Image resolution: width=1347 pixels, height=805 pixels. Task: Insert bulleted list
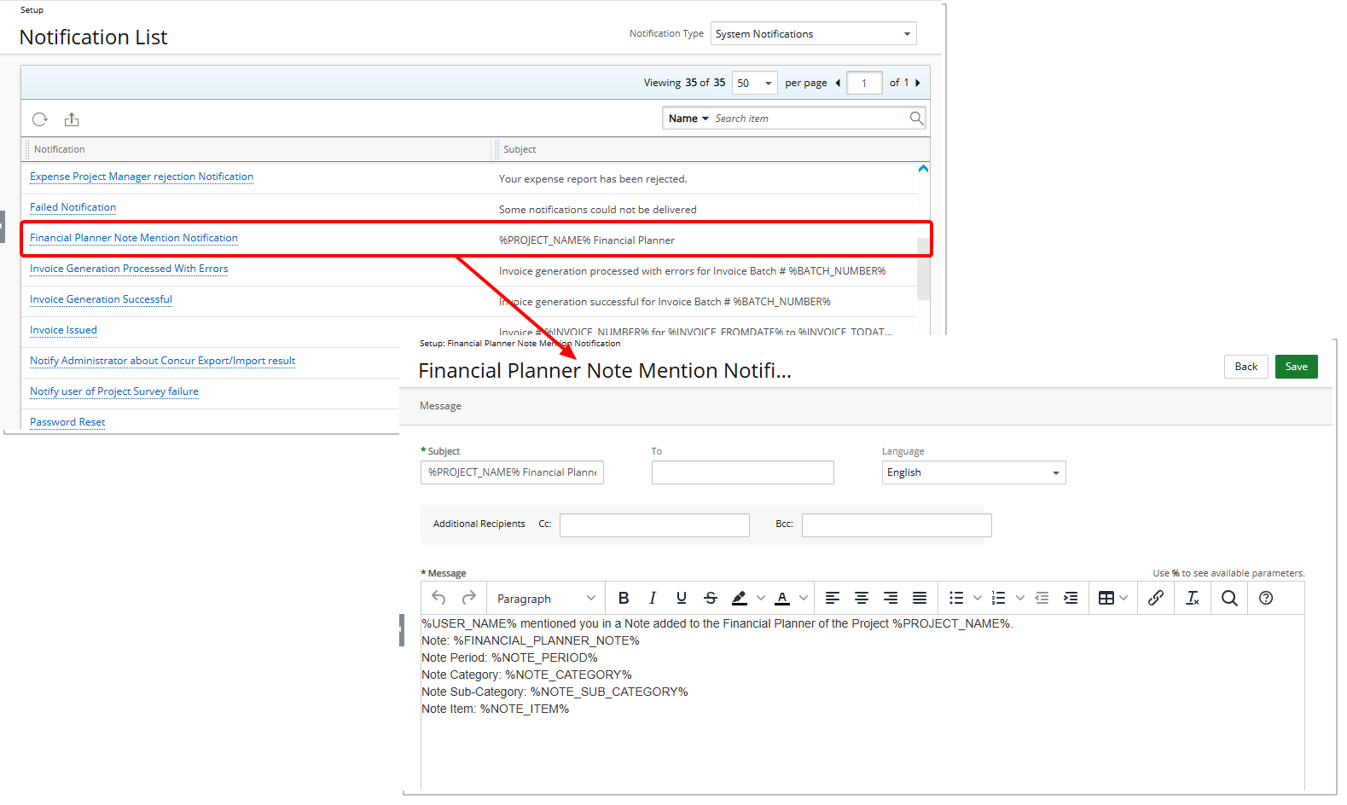pos(956,598)
